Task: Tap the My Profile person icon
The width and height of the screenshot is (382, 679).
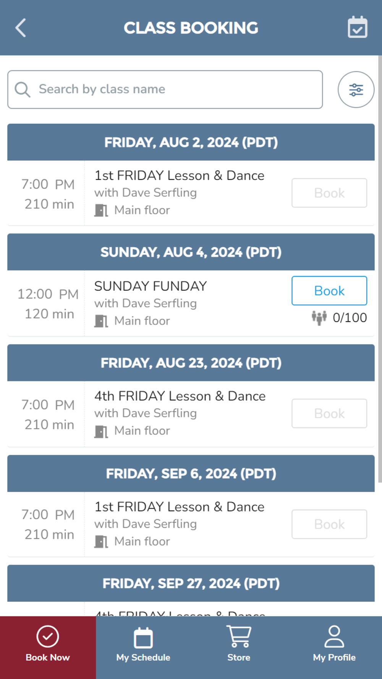Action: click(x=334, y=636)
